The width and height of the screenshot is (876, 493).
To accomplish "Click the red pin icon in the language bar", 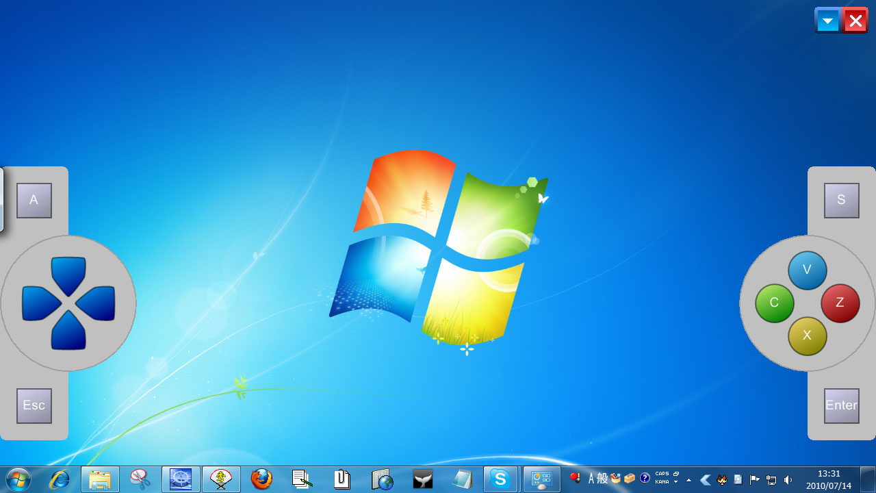I will 575,479.
